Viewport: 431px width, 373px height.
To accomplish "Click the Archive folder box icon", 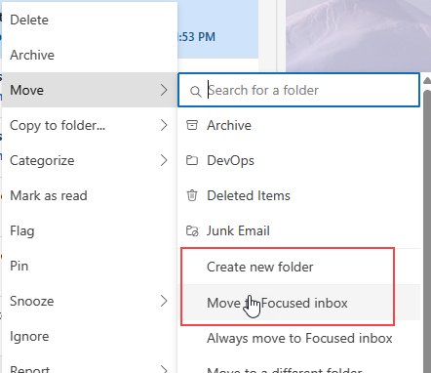I will coord(192,125).
